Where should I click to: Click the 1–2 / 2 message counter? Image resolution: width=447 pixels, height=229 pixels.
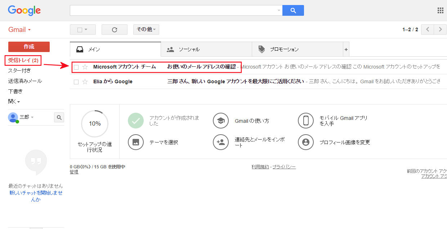coord(410,30)
